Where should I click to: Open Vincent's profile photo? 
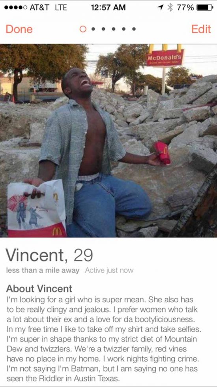tap(108, 140)
